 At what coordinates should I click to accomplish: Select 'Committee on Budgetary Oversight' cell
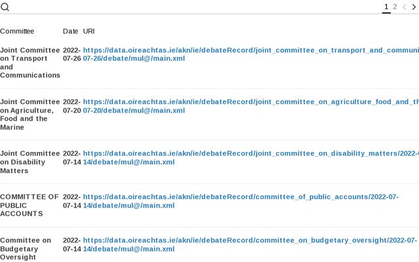(x=26, y=249)
